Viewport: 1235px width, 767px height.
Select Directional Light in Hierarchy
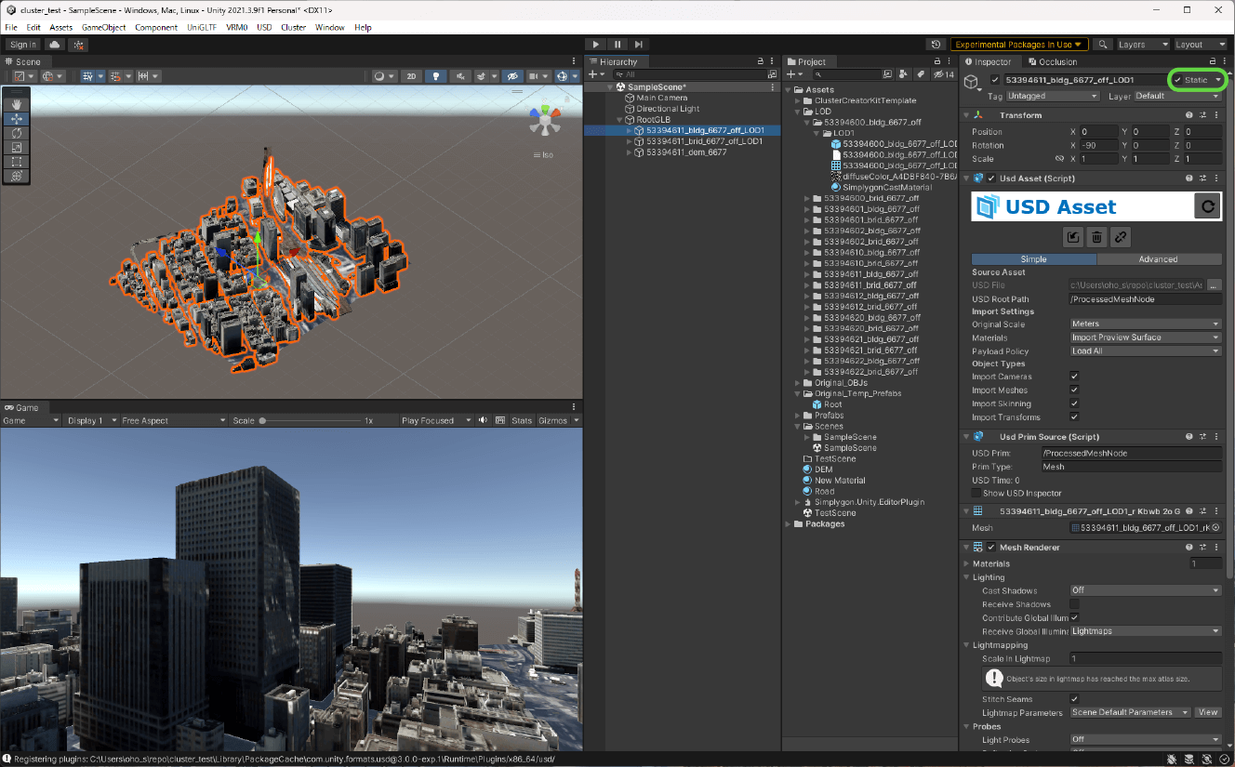[668, 109]
